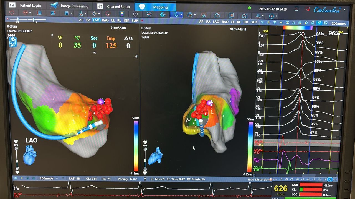355x199 pixels.
Task: Open the Pacing None dropdown
Action: click(x=145, y=179)
